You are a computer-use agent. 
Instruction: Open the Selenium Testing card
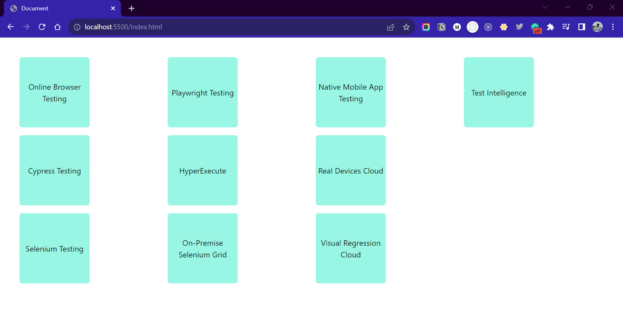[x=55, y=248]
